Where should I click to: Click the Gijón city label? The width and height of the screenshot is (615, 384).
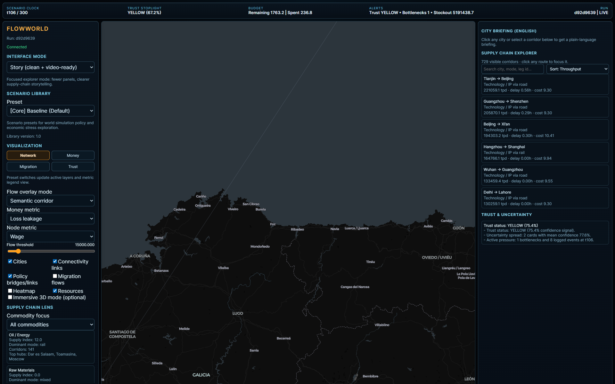click(459, 228)
